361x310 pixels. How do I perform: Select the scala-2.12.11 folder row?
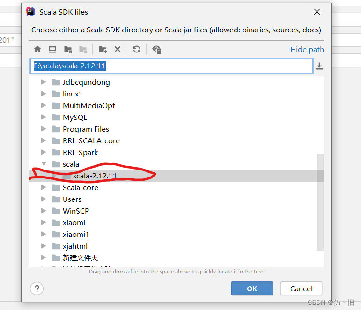(x=176, y=176)
